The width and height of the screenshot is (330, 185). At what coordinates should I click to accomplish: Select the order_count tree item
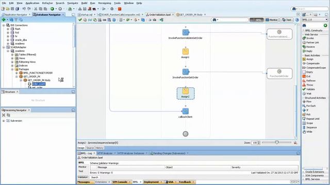pos(39,84)
